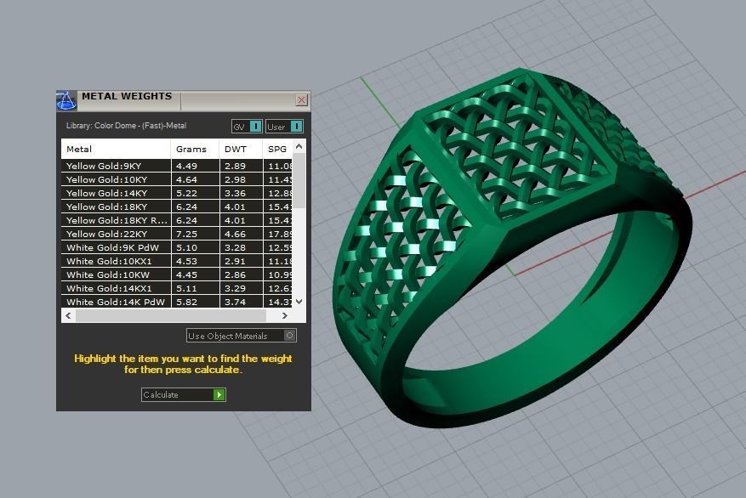Viewport: 746px width, 498px height.
Task: Click the table scroll down arrow
Action: coord(299,302)
